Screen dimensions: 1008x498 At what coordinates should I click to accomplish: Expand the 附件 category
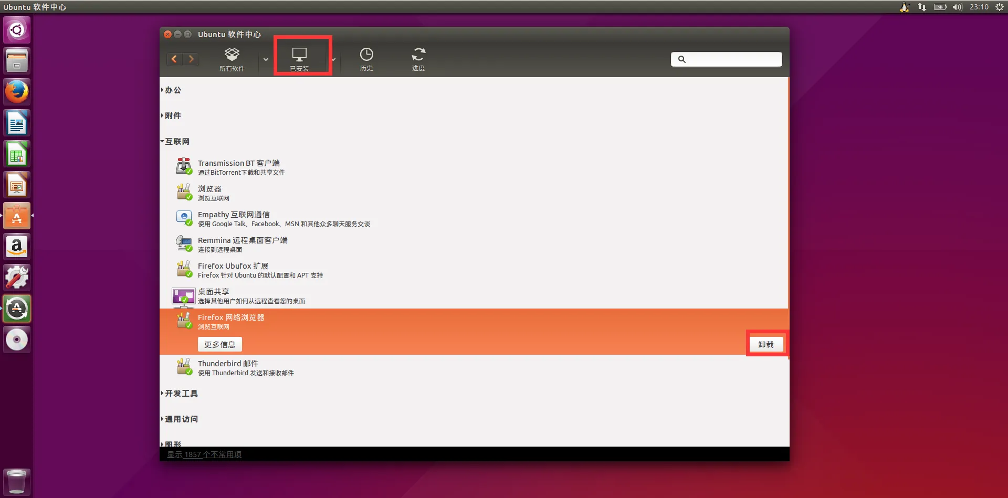[172, 116]
